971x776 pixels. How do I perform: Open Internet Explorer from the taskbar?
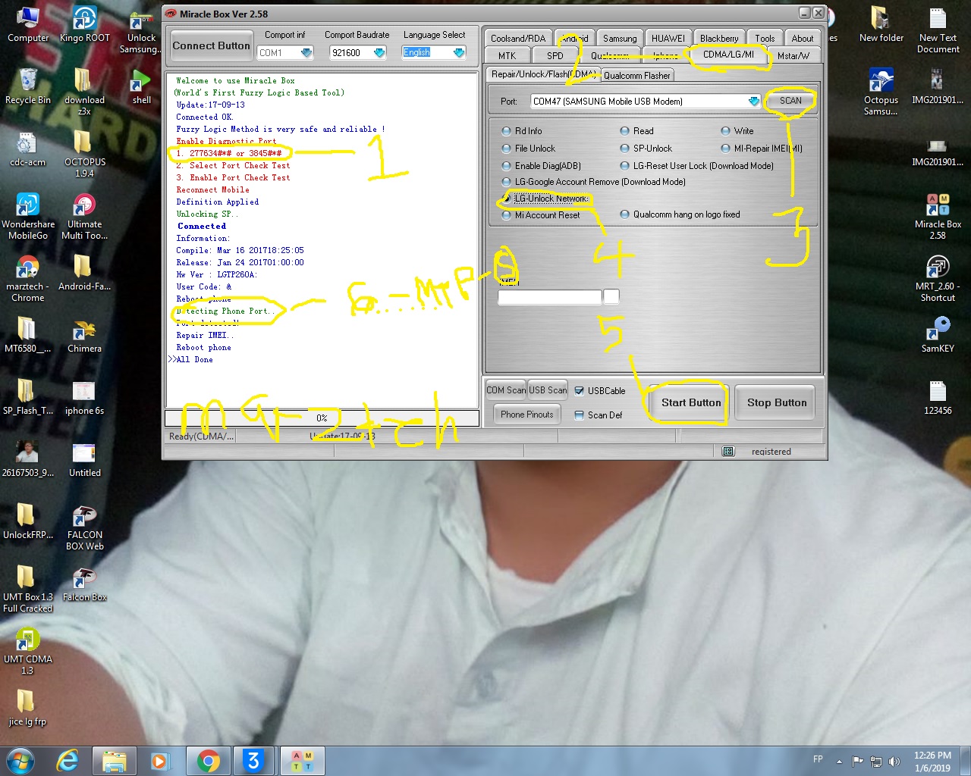(68, 761)
